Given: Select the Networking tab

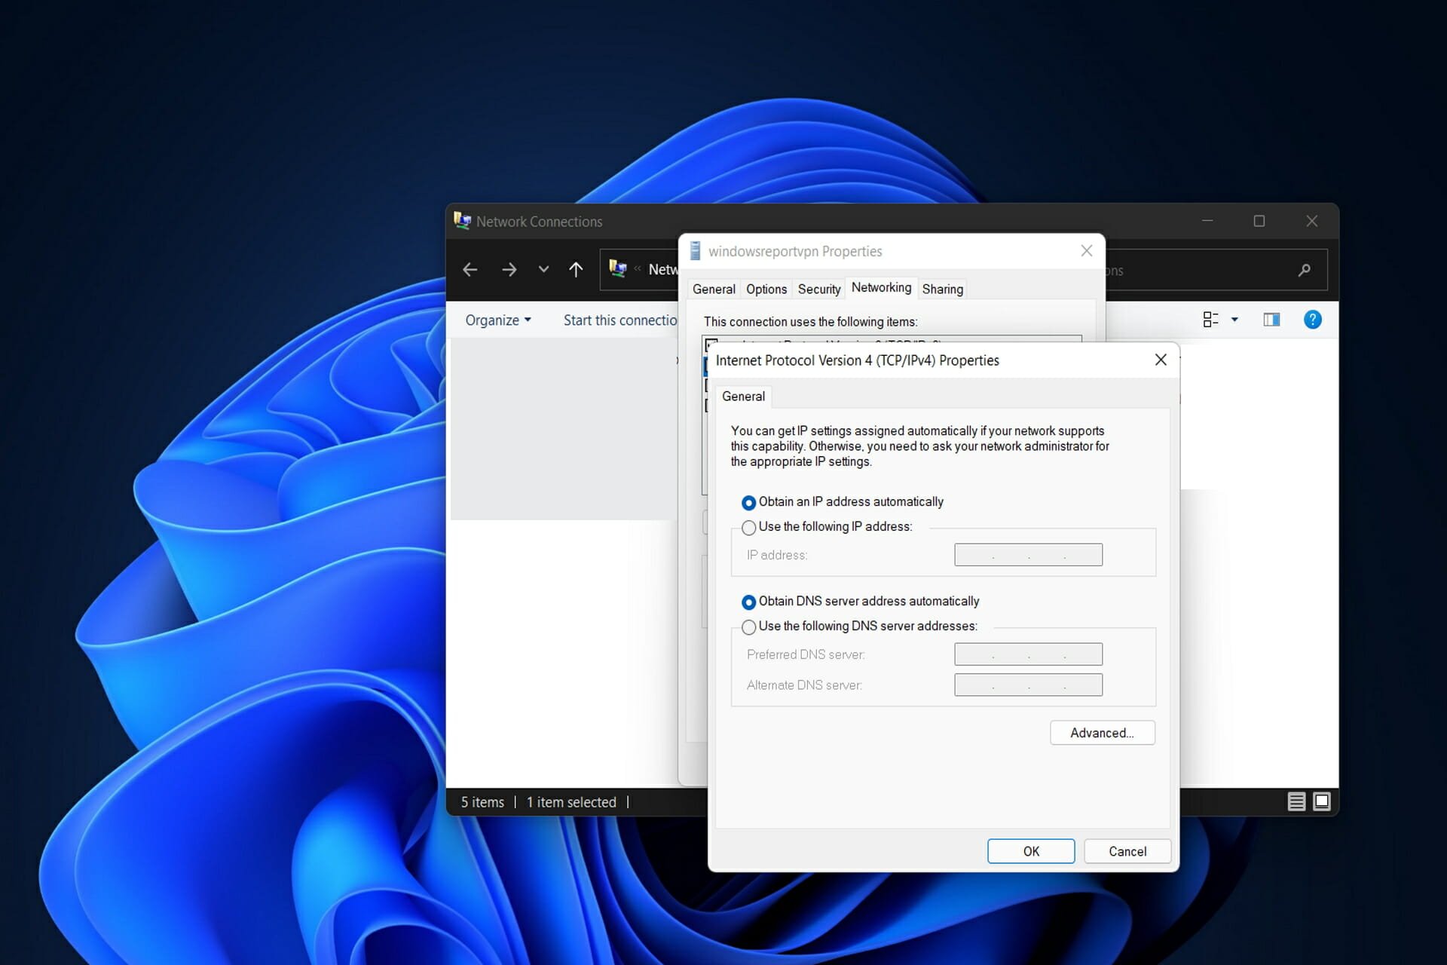Looking at the screenshot, I should coord(881,287).
